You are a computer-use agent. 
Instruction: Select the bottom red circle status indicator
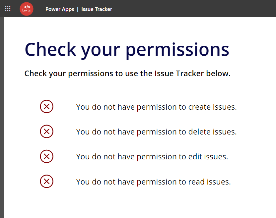46,181
